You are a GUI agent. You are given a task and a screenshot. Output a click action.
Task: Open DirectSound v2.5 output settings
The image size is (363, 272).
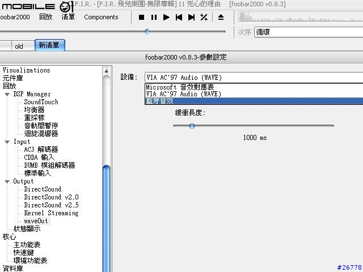pos(52,205)
